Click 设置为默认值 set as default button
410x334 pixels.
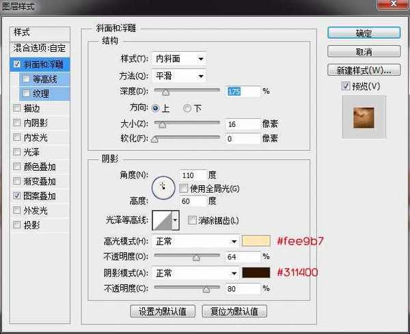pos(163,311)
